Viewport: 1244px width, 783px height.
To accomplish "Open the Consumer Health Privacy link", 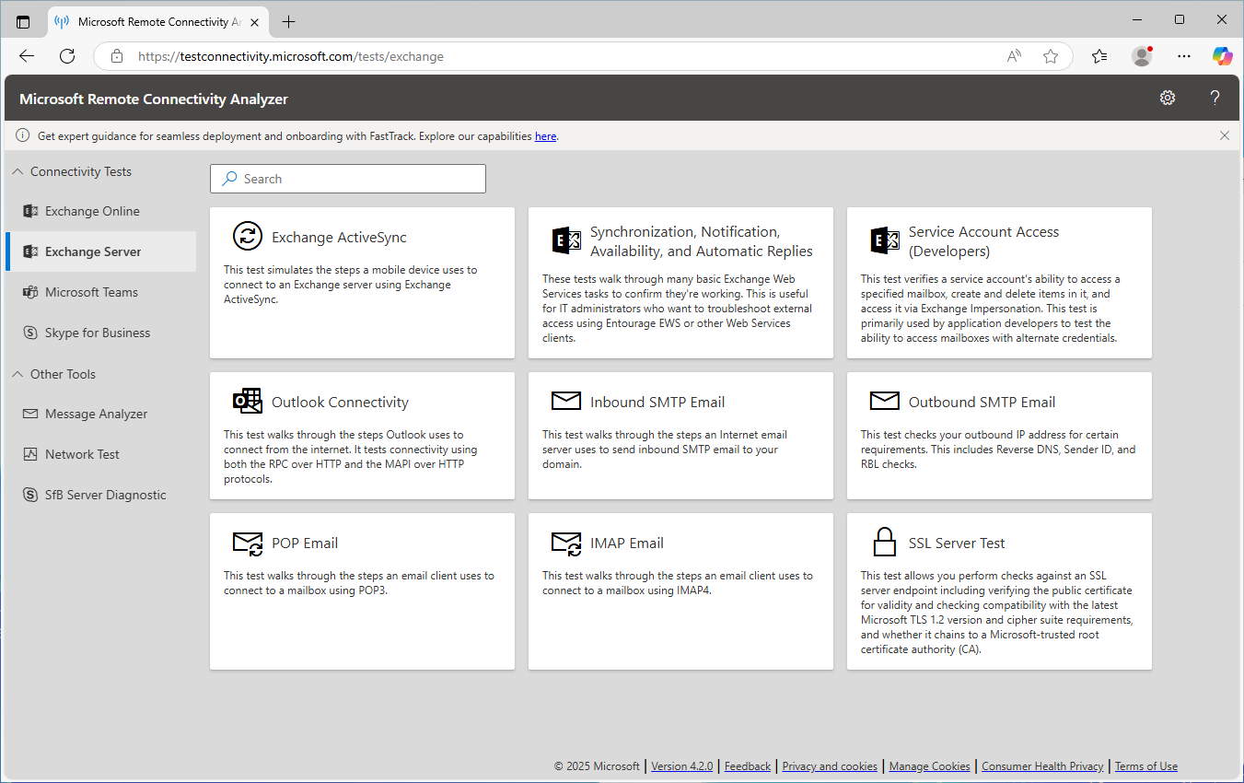I will pyautogui.click(x=1042, y=766).
